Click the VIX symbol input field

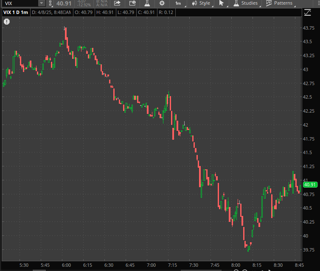point(20,3)
